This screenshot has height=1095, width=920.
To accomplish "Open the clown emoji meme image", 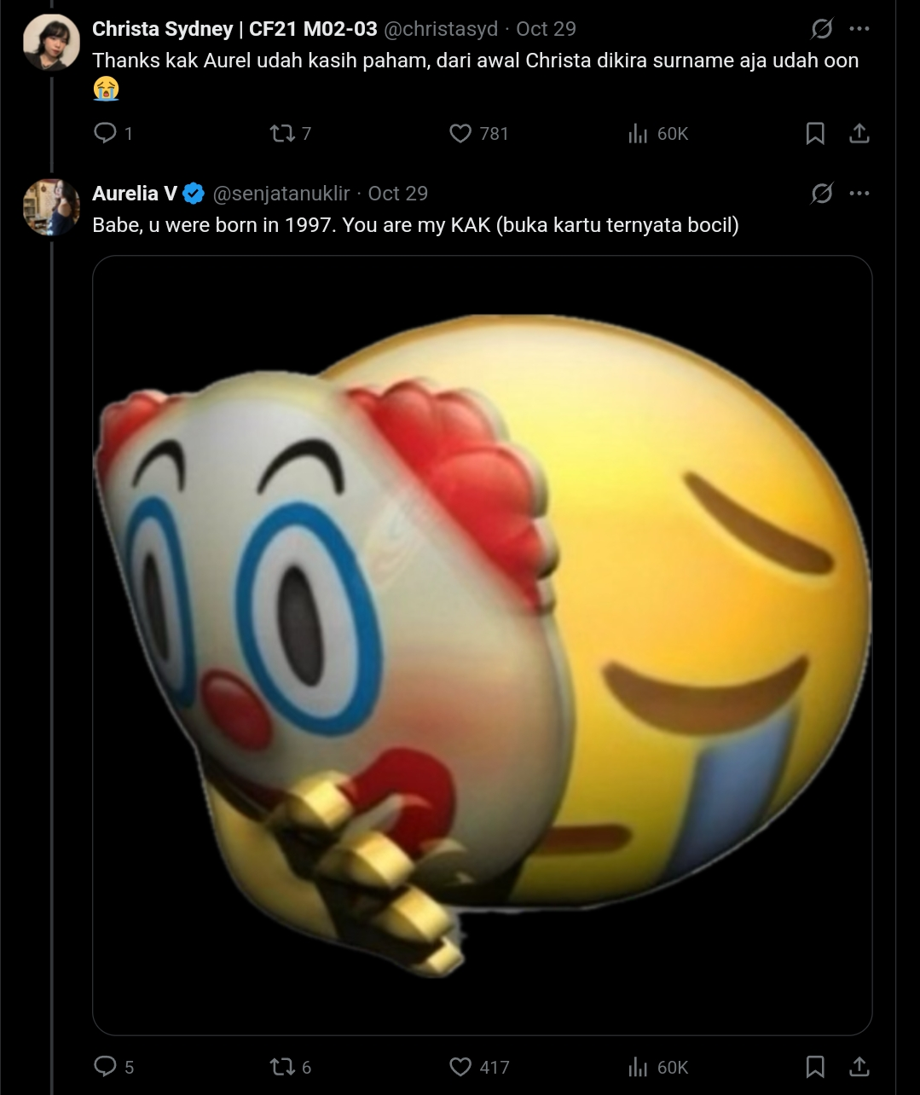I will 482,645.
